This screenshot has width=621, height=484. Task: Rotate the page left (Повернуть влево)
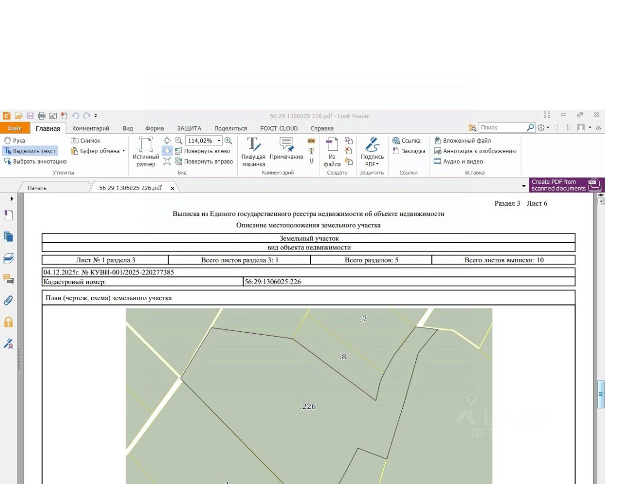[x=202, y=151]
